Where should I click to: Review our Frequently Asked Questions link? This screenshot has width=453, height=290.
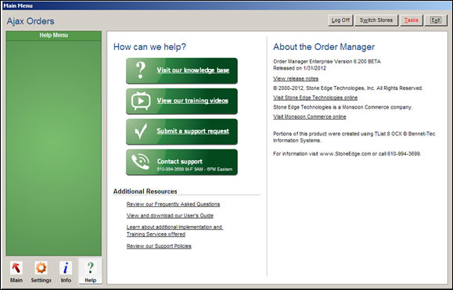click(173, 204)
